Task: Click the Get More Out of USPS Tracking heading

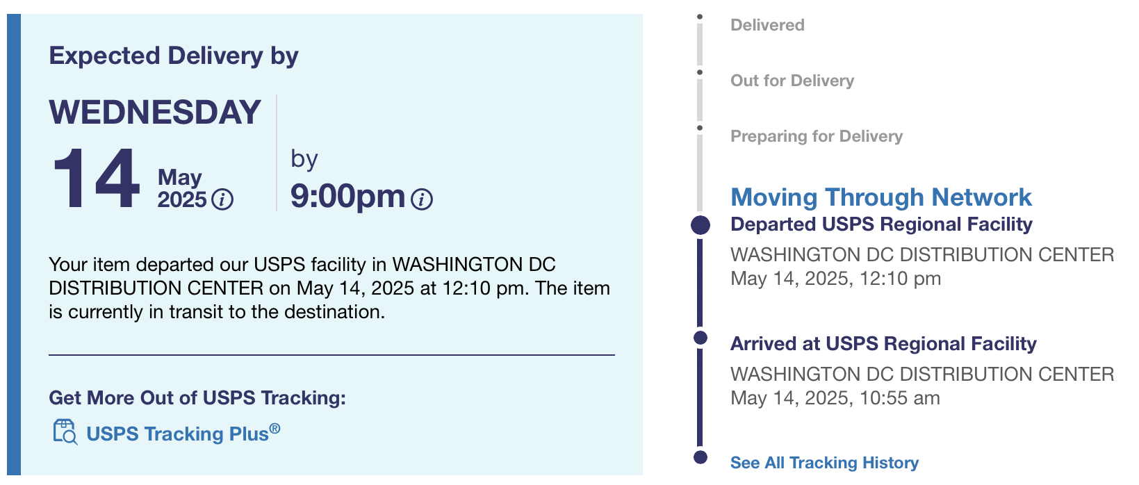Action: coord(197,398)
